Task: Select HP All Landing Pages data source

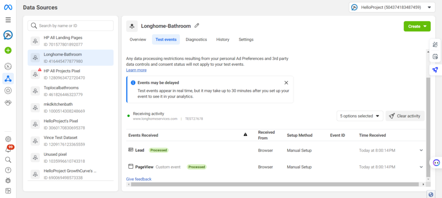Action: pyautogui.click(x=70, y=41)
